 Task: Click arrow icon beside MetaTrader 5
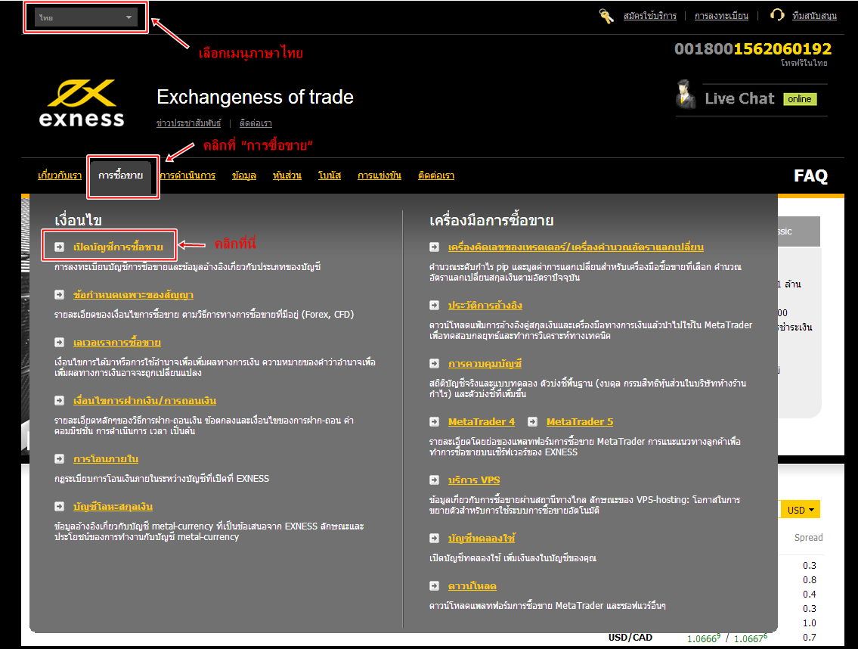pos(532,422)
